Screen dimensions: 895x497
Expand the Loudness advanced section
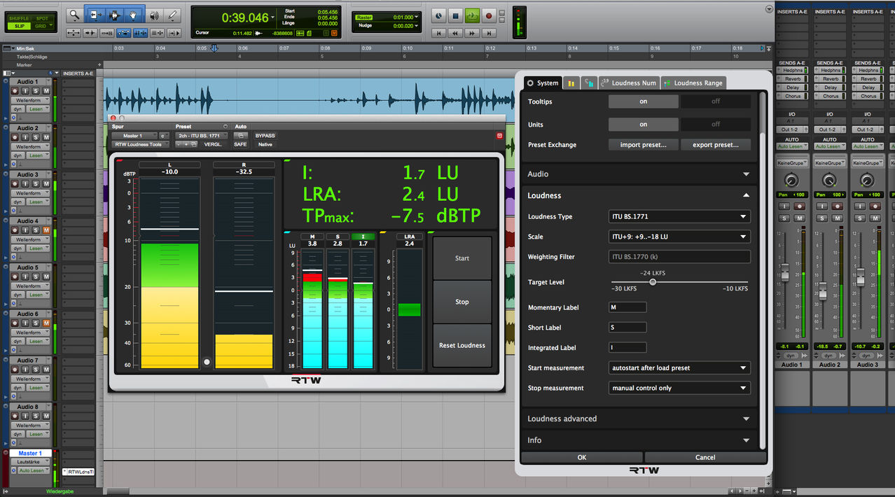pyautogui.click(x=639, y=419)
